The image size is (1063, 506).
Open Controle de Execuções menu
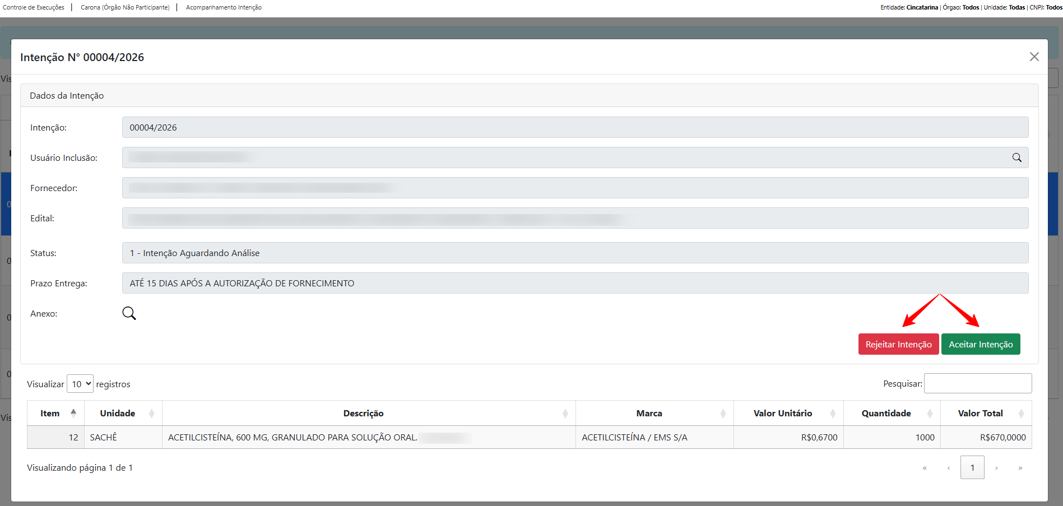(34, 7)
